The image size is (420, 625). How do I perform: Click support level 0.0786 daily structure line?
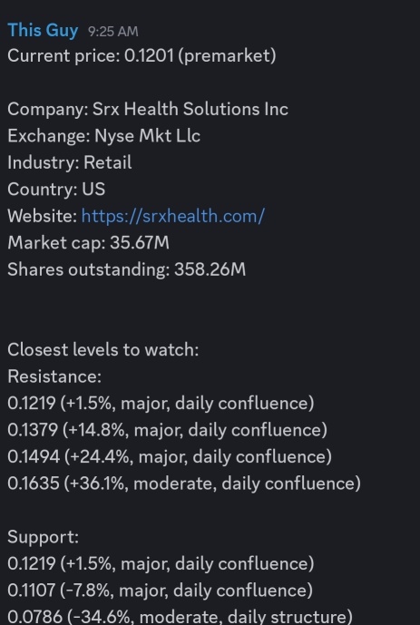click(x=181, y=617)
